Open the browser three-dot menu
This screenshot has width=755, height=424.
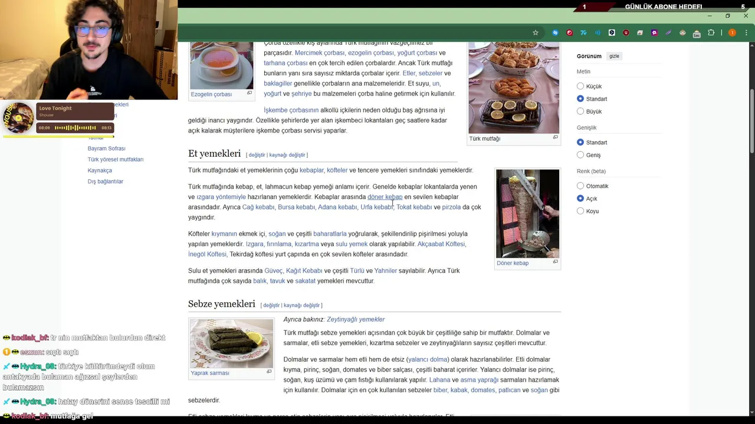click(x=746, y=33)
